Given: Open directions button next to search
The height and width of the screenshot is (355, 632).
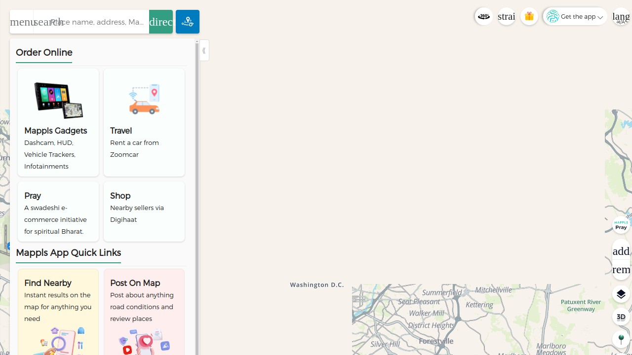Looking at the screenshot, I should (161, 22).
